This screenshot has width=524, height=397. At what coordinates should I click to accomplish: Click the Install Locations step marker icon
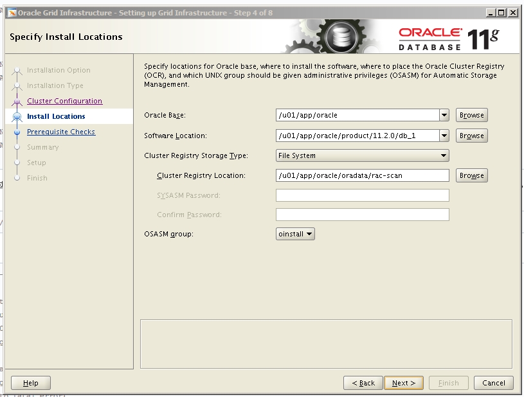click(x=17, y=116)
